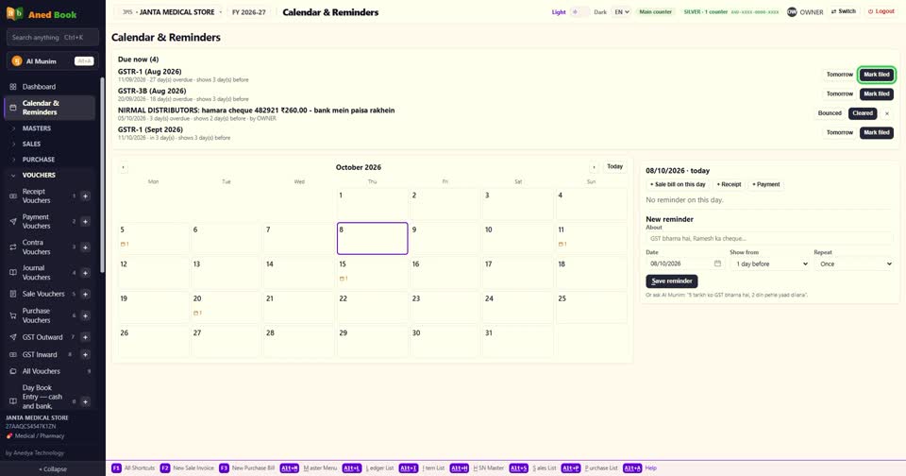906x476 pixels.
Task: Open Calendar & Reminders in sidebar
Action: pos(50,108)
